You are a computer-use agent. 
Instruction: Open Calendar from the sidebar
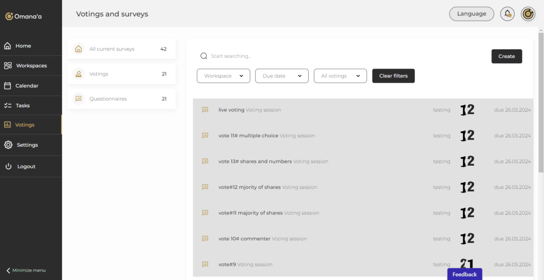click(27, 86)
